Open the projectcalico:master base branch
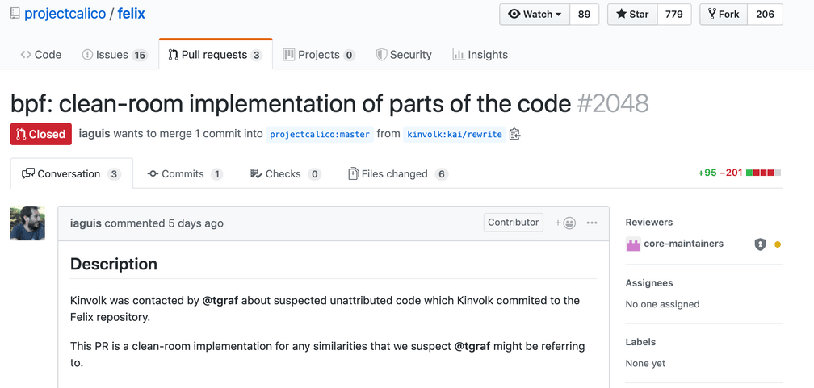The image size is (814, 388). (x=320, y=135)
